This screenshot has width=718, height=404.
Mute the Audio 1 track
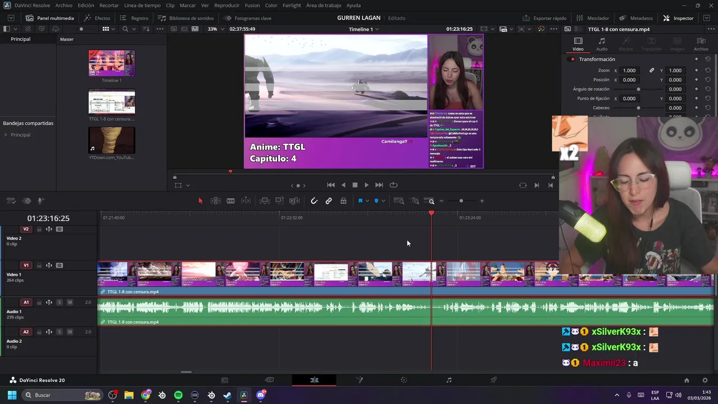click(70, 302)
